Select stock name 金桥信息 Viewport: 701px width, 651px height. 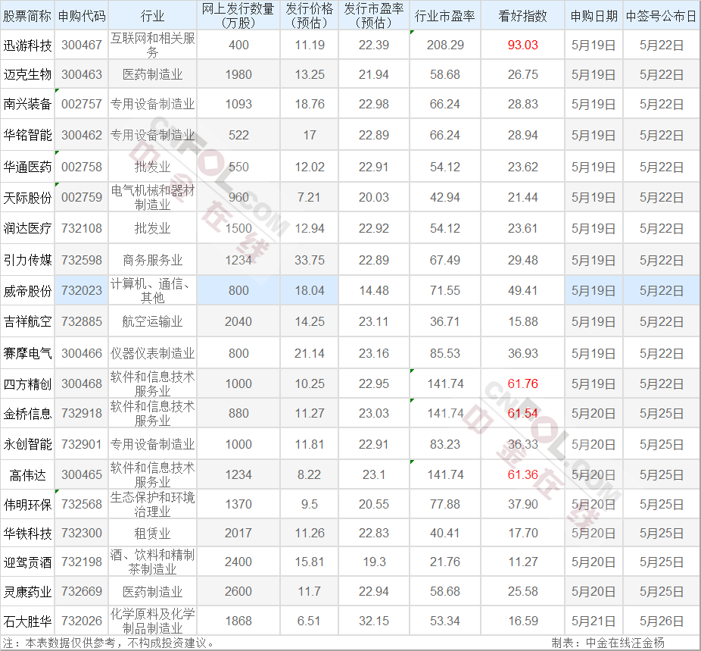(27, 414)
